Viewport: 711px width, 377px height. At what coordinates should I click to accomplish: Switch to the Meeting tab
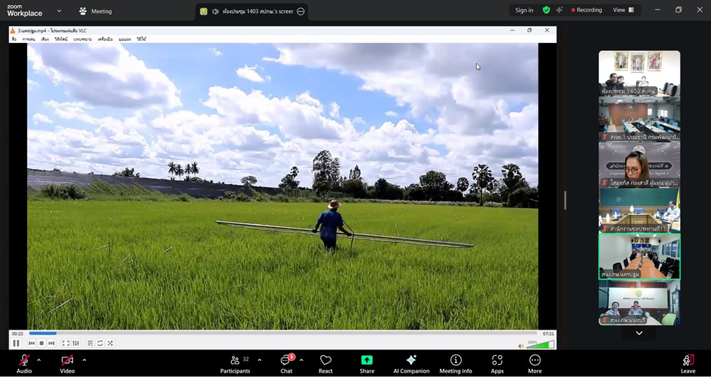96,11
